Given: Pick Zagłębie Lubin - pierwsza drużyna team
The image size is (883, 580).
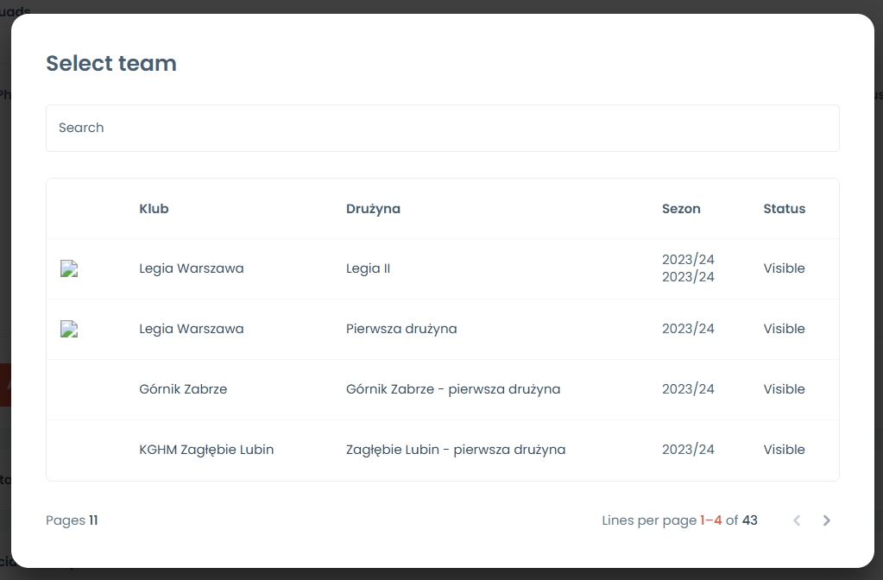Looking at the screenshot, I should (456, 450).
